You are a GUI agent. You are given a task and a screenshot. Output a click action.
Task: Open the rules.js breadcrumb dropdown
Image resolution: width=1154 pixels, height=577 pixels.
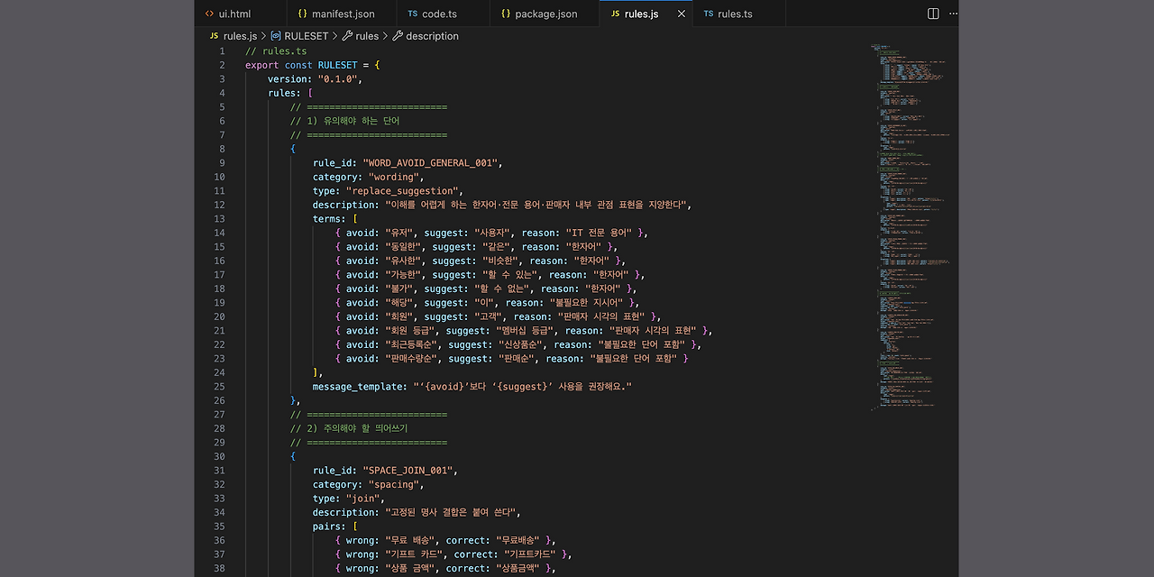click(233, 36)
